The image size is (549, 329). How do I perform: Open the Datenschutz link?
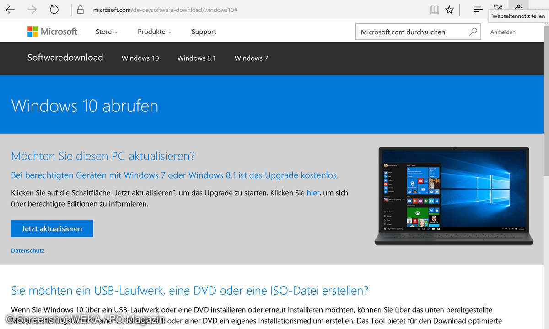27,250
